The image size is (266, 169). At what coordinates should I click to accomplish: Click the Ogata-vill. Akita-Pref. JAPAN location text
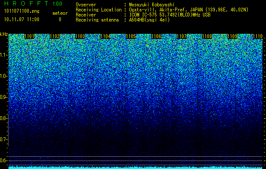tap(189, 10)
